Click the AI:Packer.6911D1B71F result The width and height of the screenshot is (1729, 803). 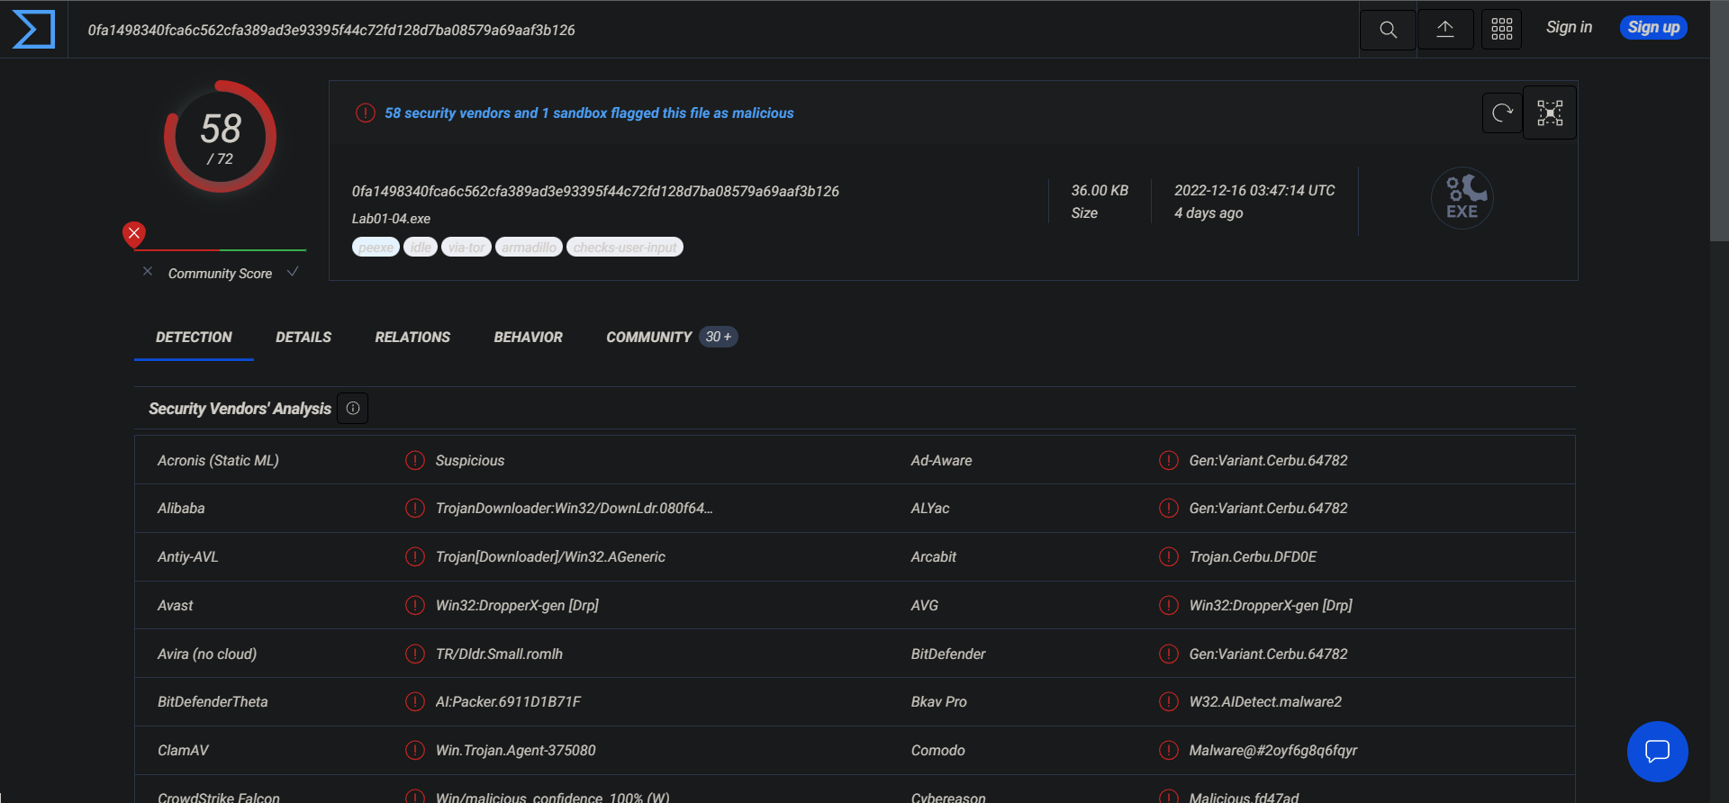(x=508, y=702)
